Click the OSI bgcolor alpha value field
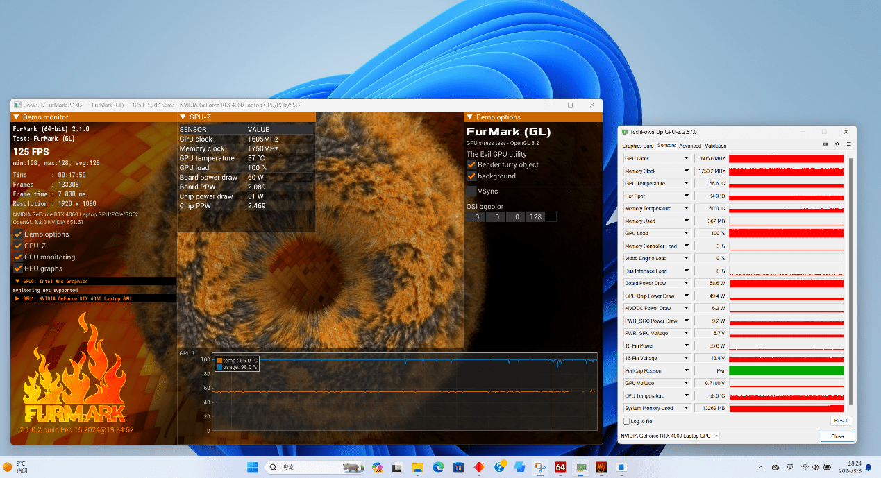The height and width of the screenshot is (478, 881). [535, 217]
